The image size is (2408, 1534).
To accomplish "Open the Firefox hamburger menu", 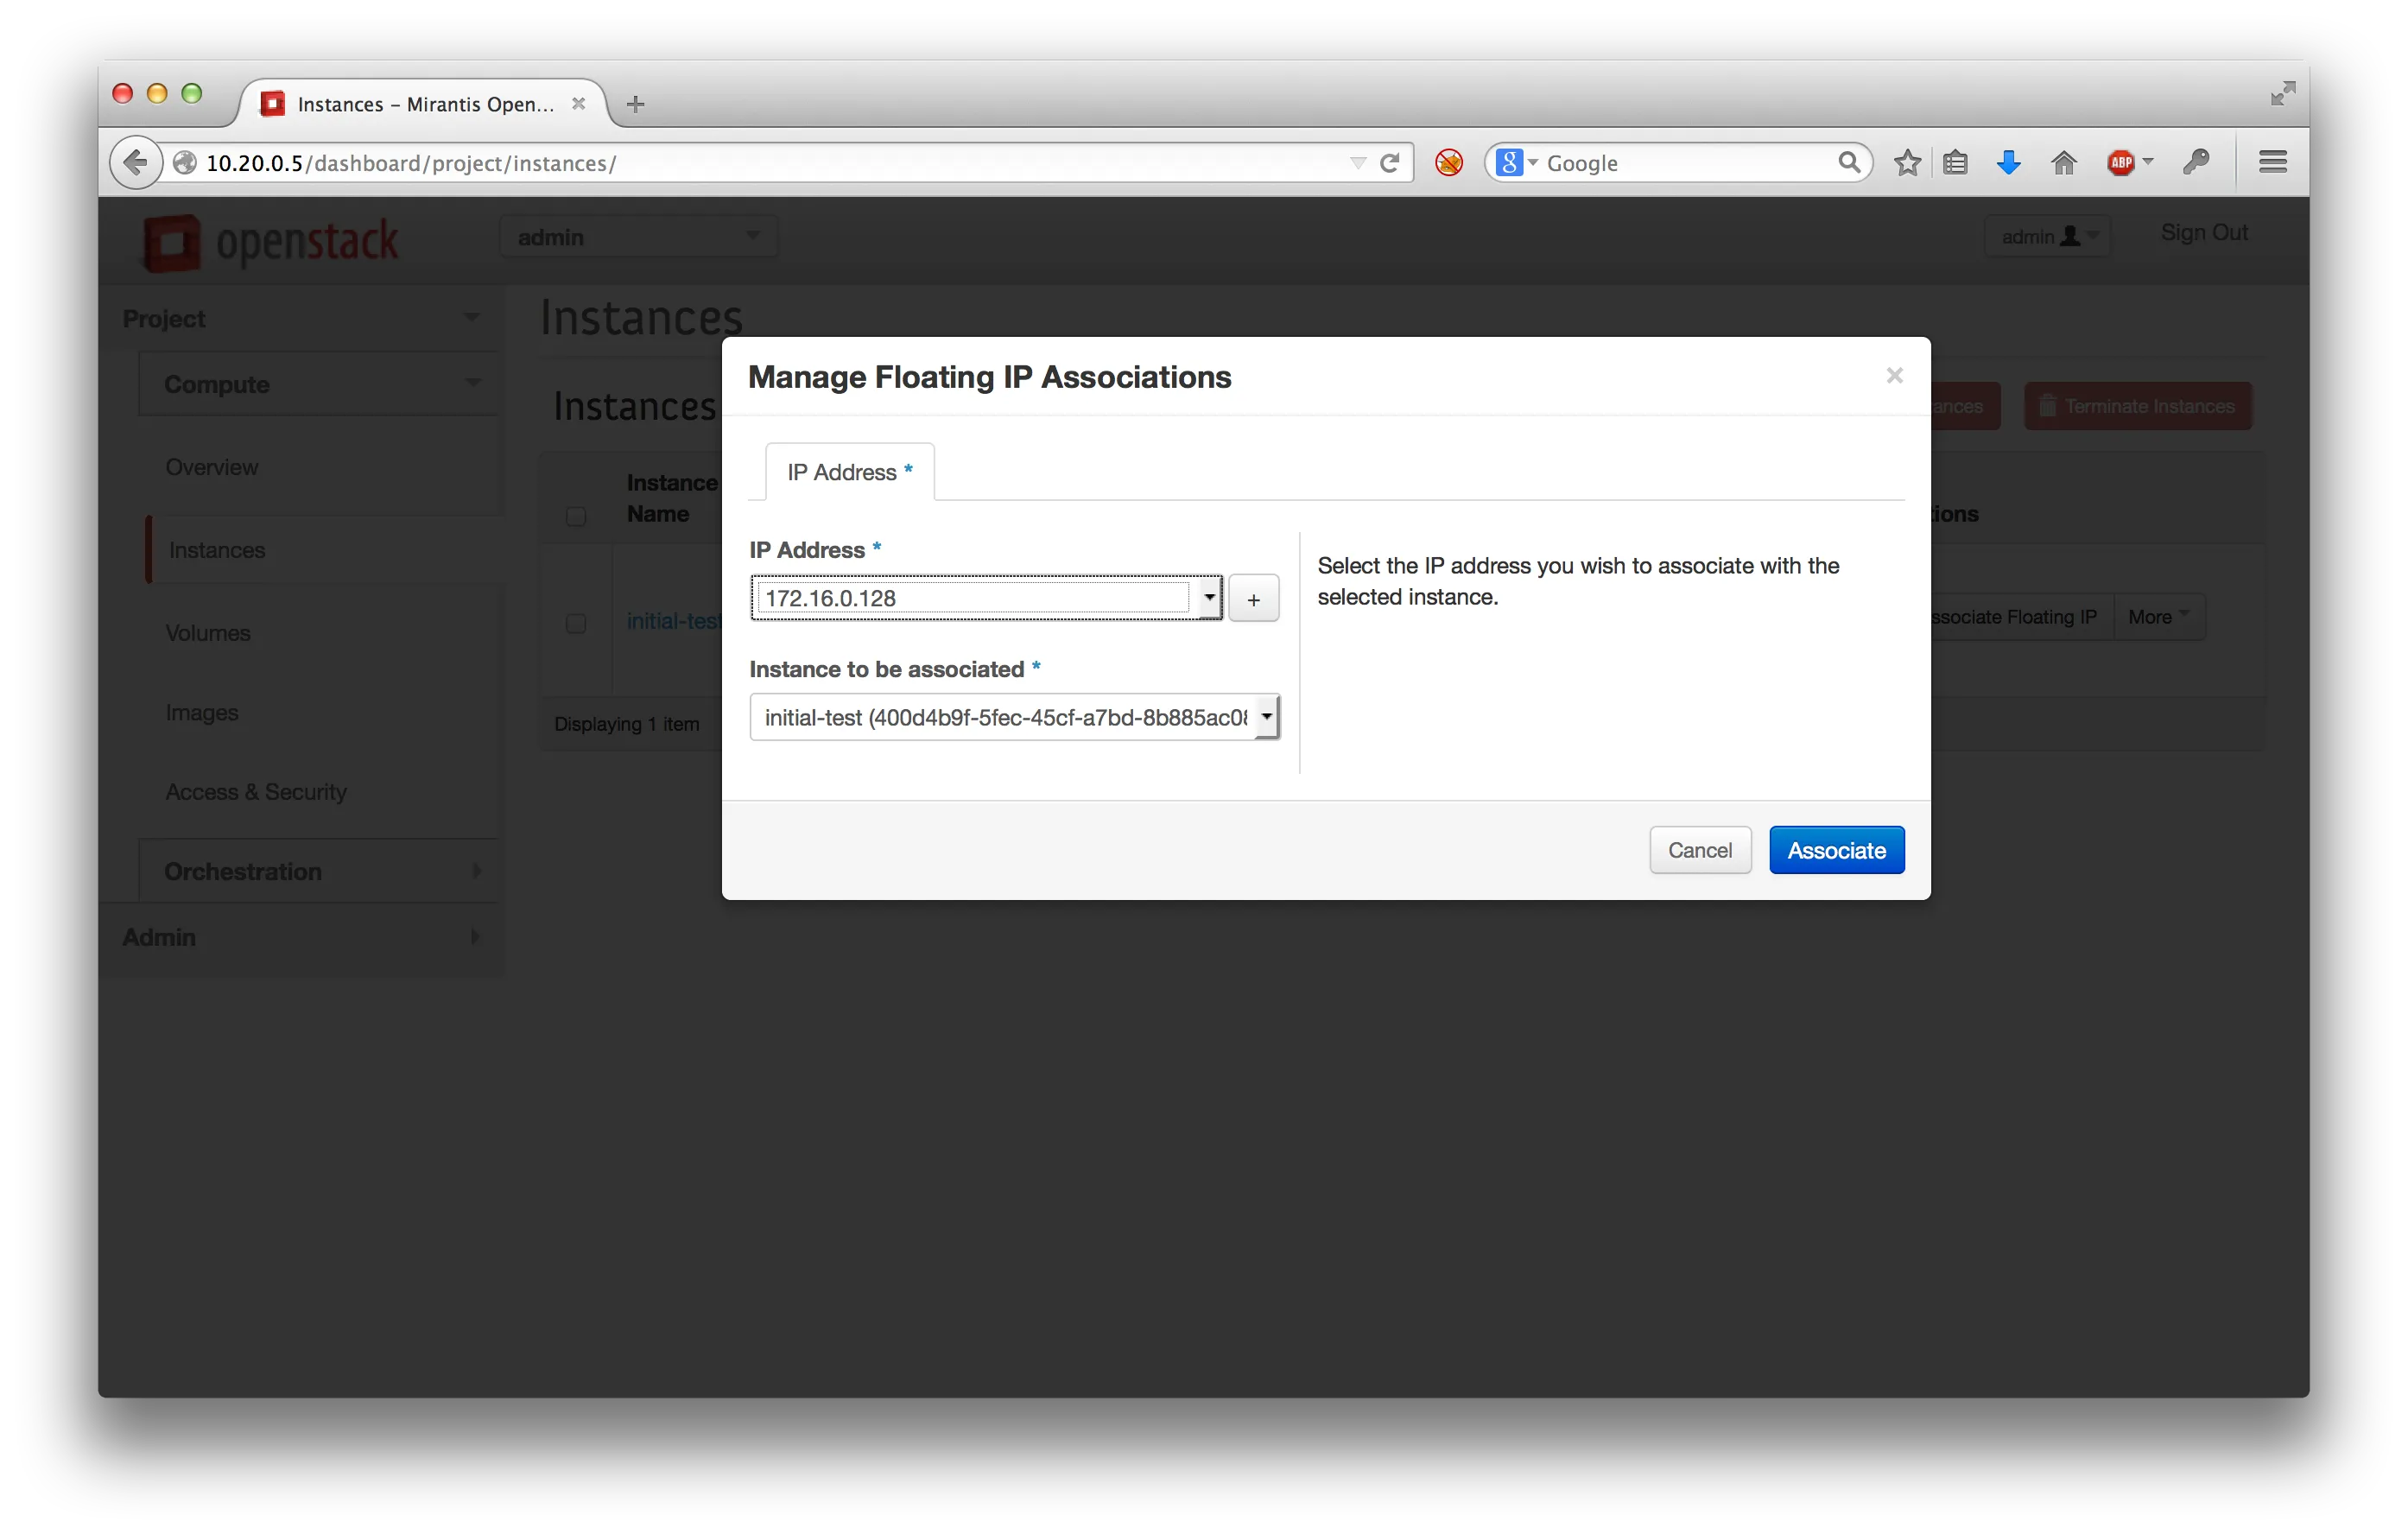I will [x=2273, y=162].
